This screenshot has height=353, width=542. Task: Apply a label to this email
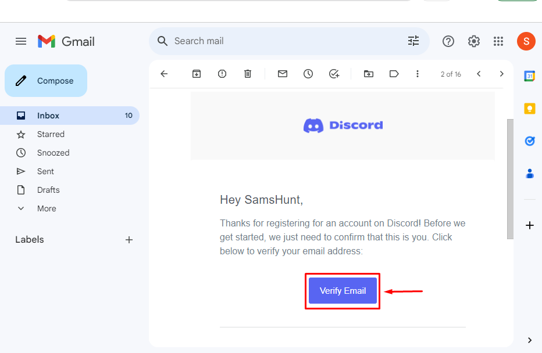pos(394,74)
